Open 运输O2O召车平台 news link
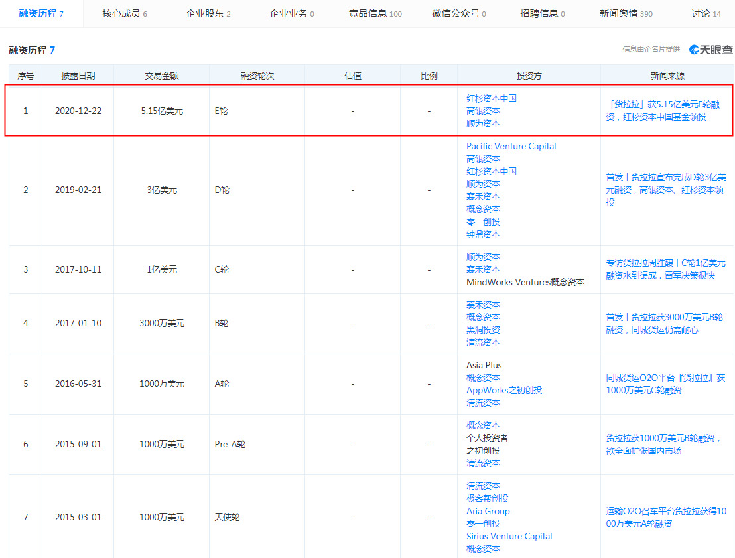This screenshot has width=735, height=558. [x=666, y=518]
